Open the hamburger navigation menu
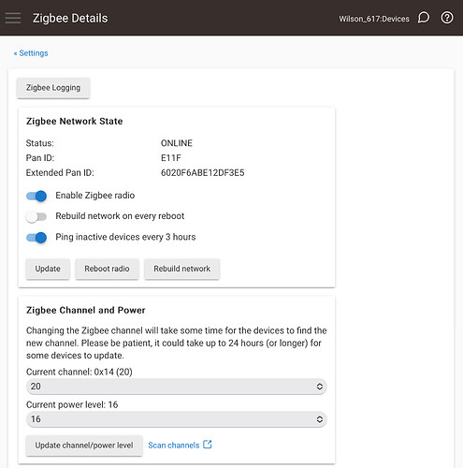This screenshot has height=468, width=463. tap(13, 18)
